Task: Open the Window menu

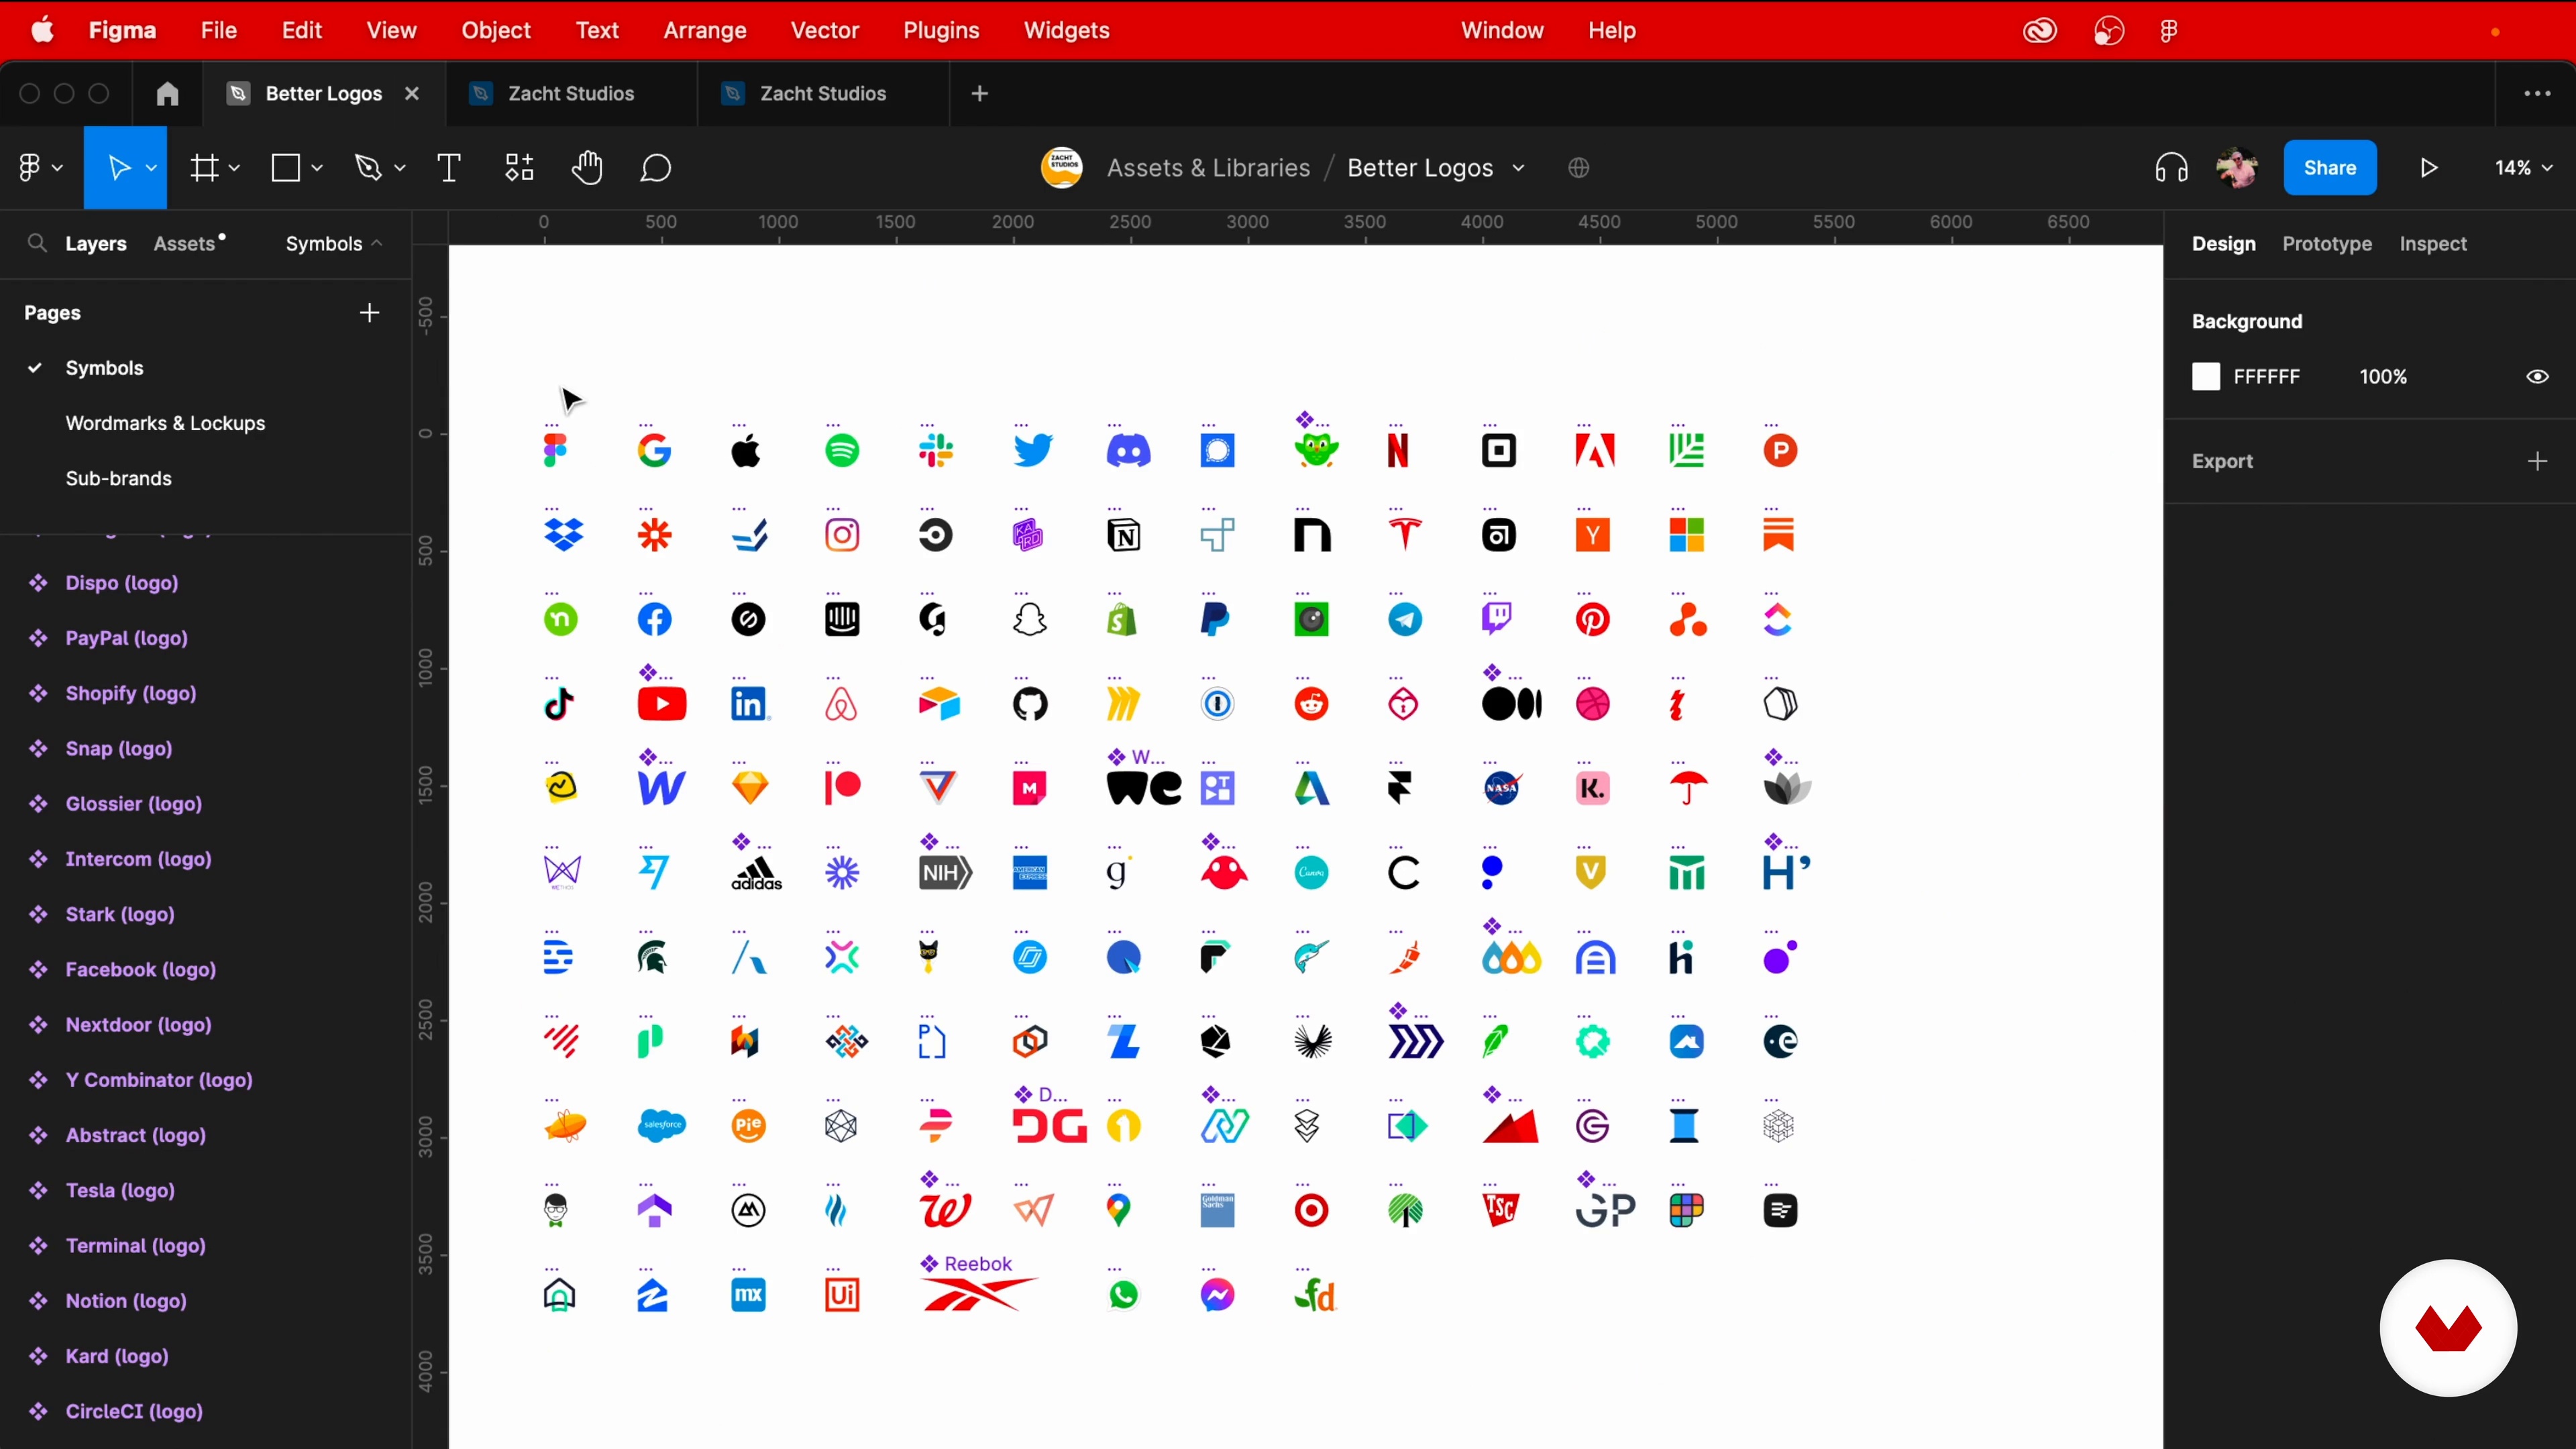Action: (1501, 31)
